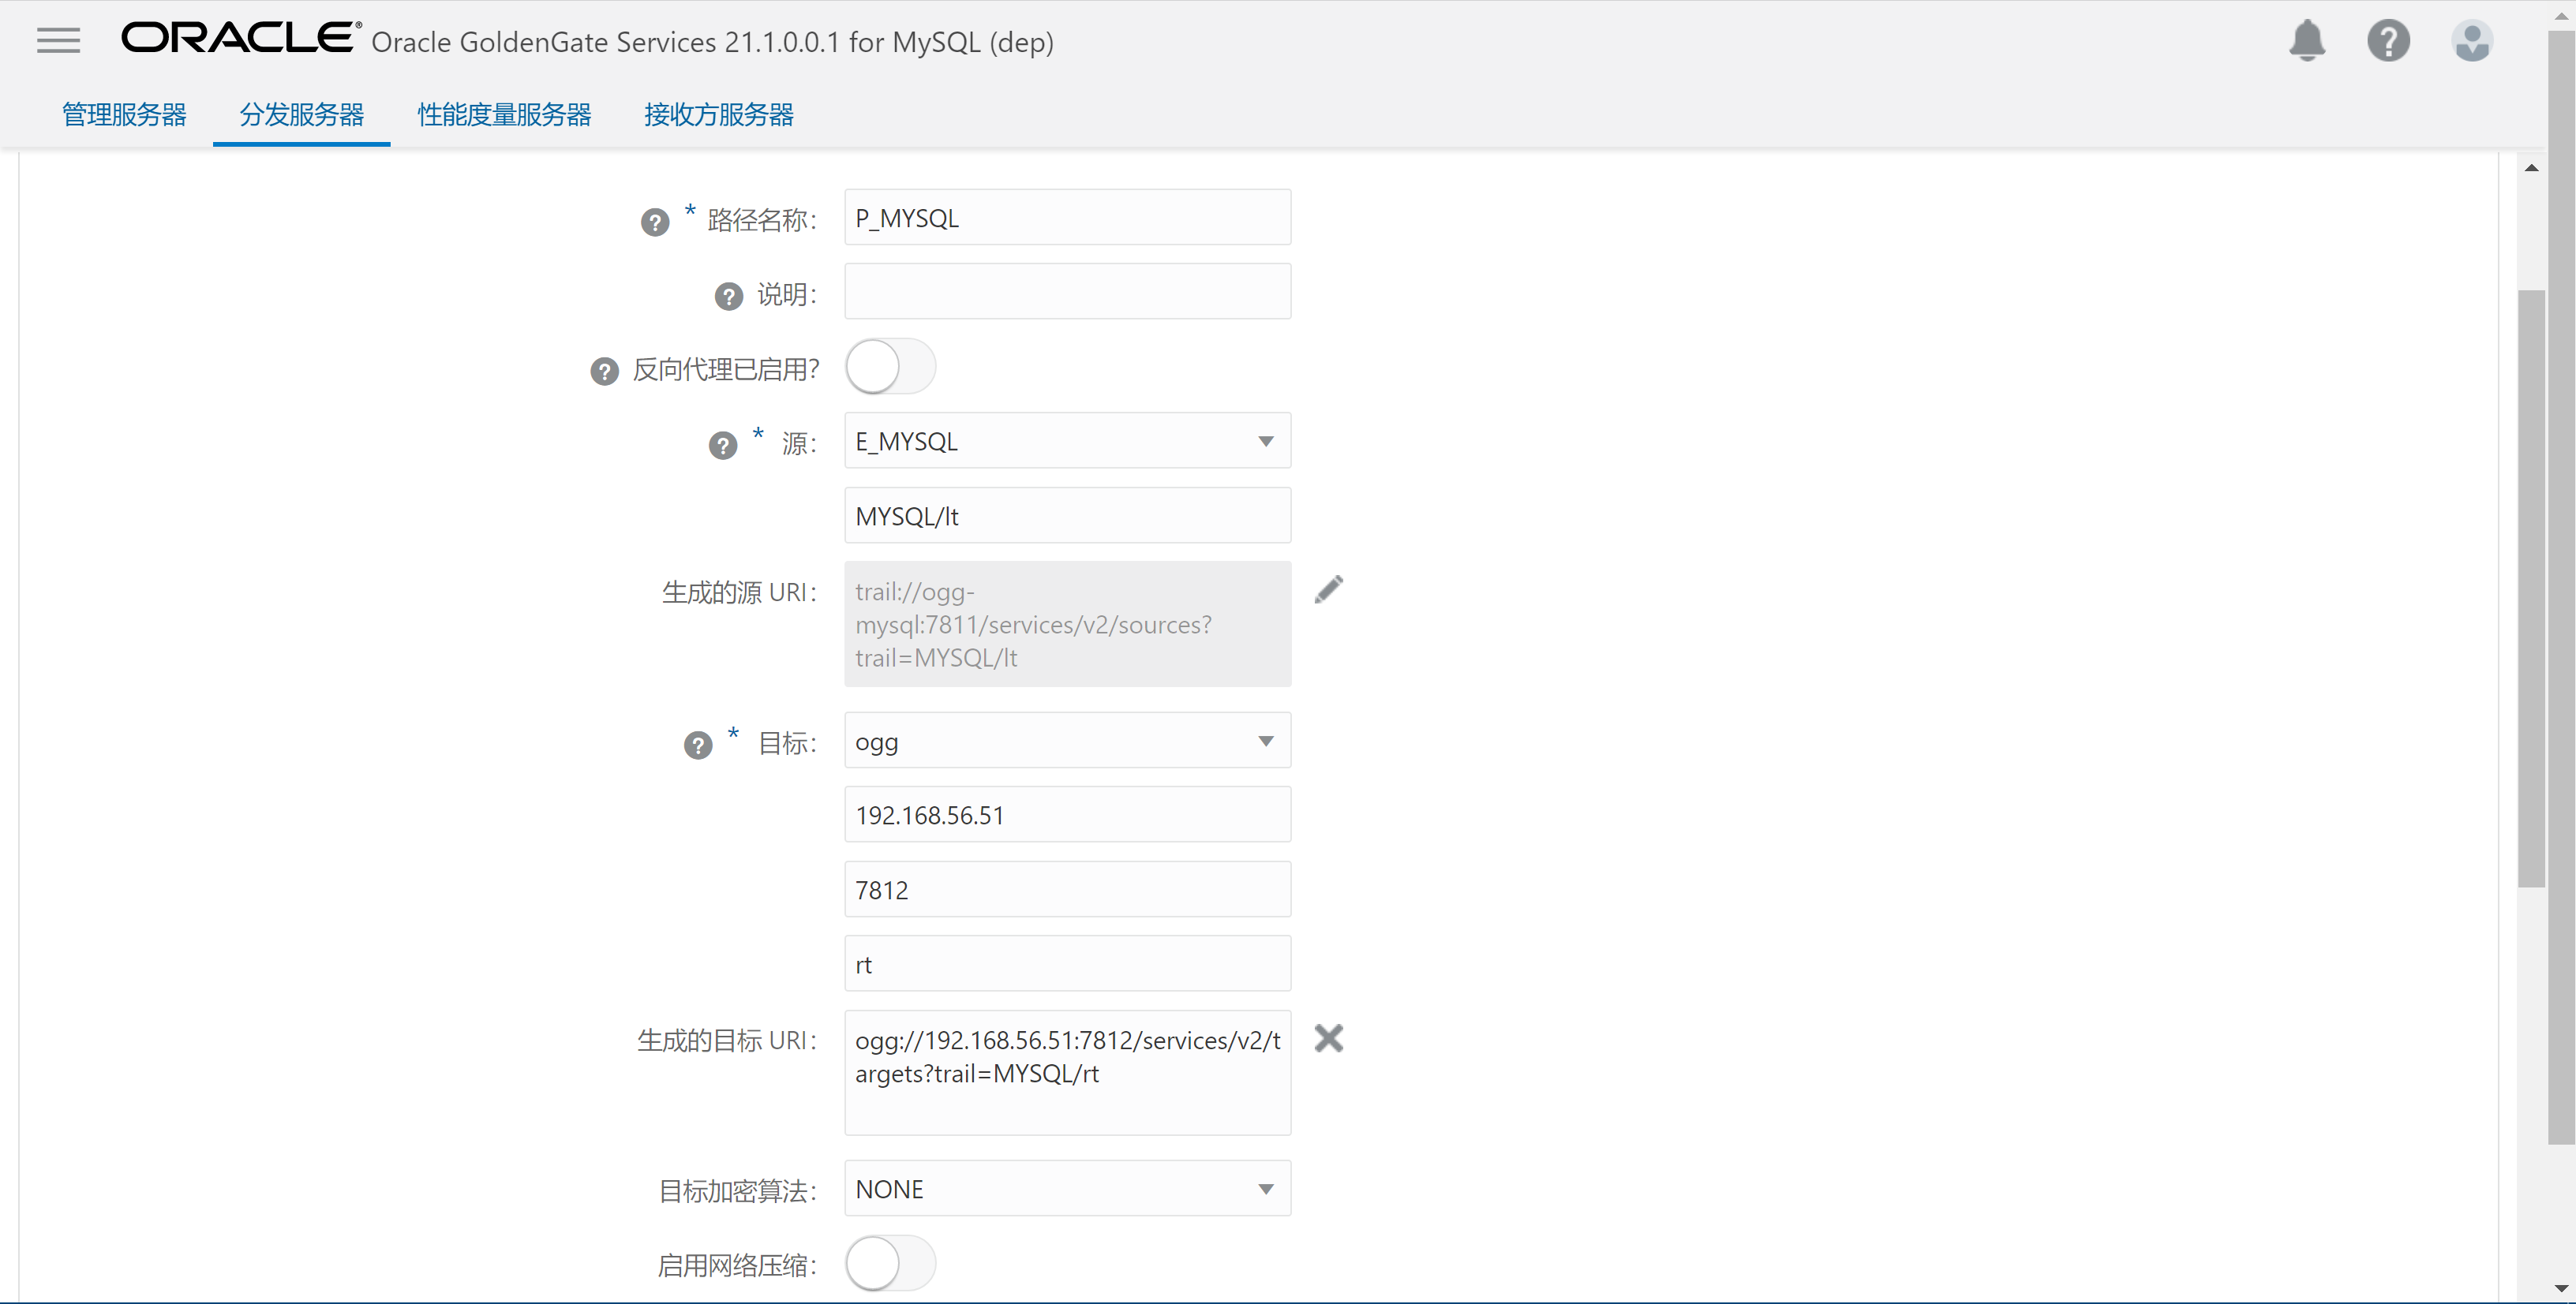The height and width of the screenshot is (1304, 2576).
Task: Open 目标加密算法 dropdown showing NONE
Action: pyautogui.click(x=1067, y=1188)
